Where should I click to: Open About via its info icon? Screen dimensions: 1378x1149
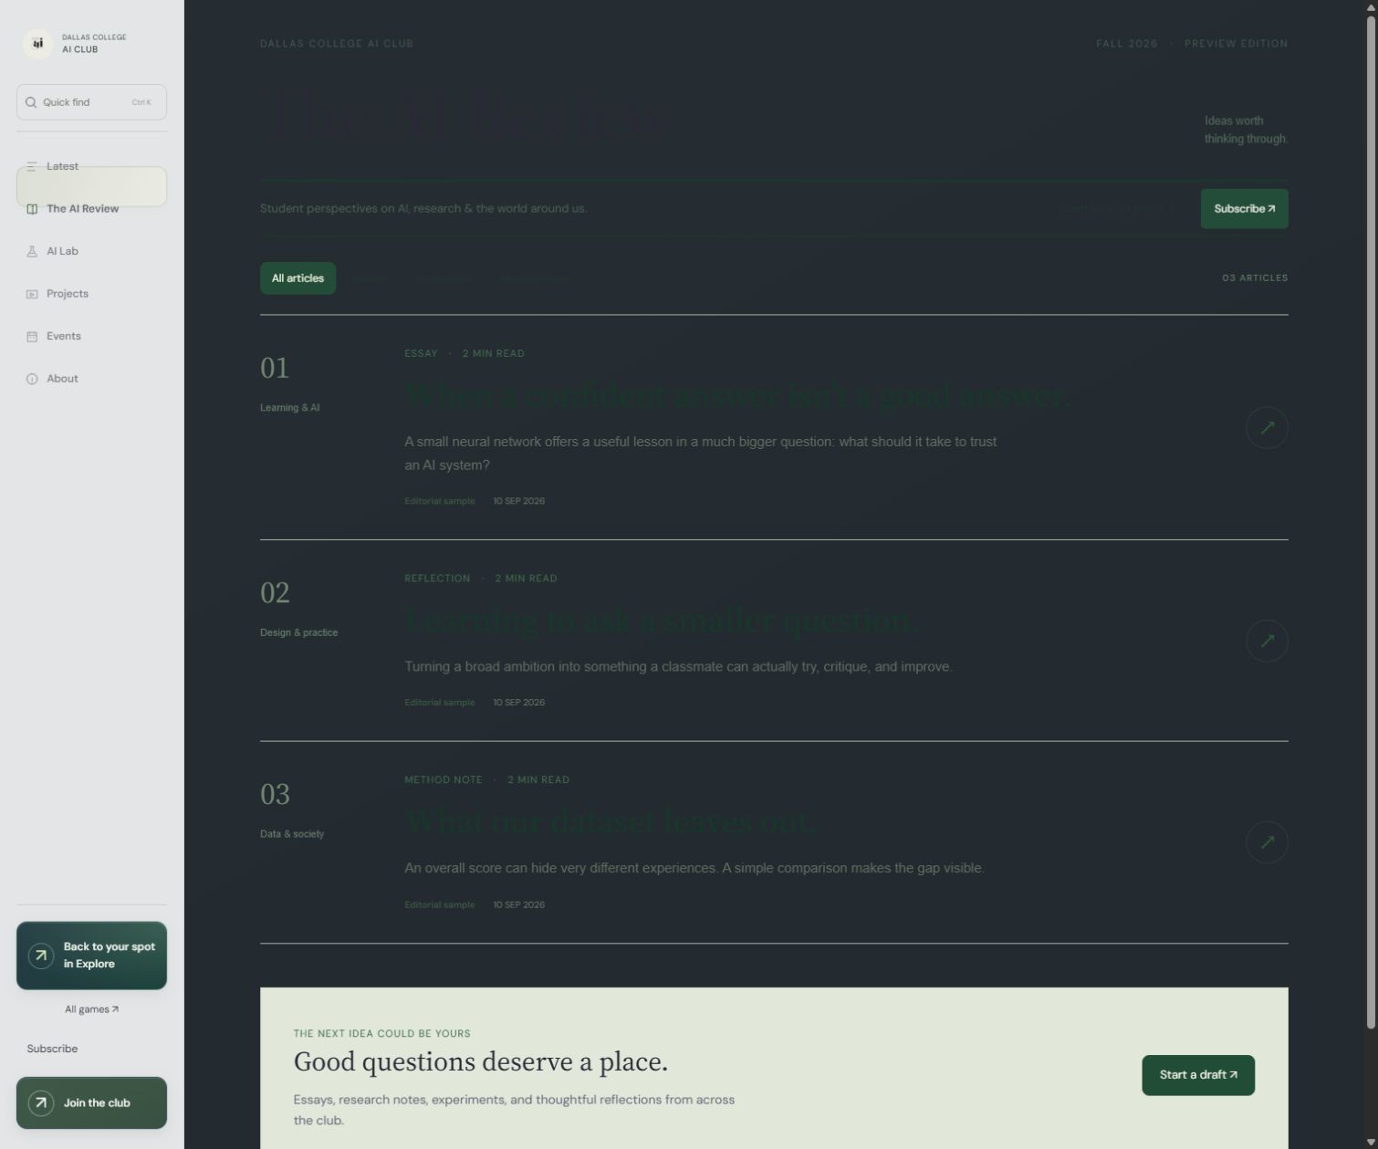point(32,379)
